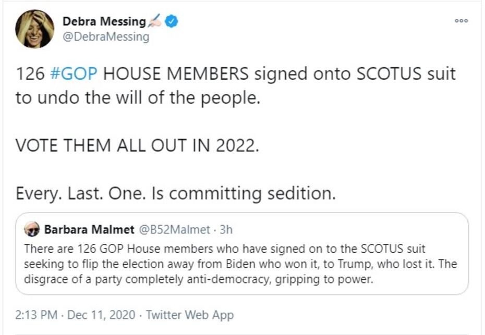Open the Twitter Web App source link
This screenshot has height=335, width=485.
point(190,315)
